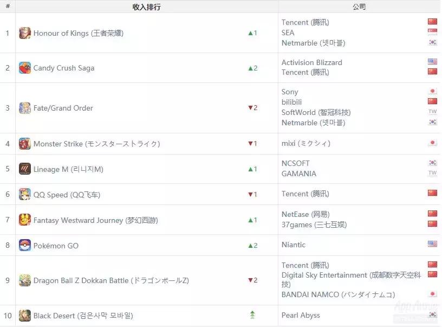The width and height of the screenshot is (442, 327).
Task: Click the Black Desert game icon
Action: click(x=24, y=315)
